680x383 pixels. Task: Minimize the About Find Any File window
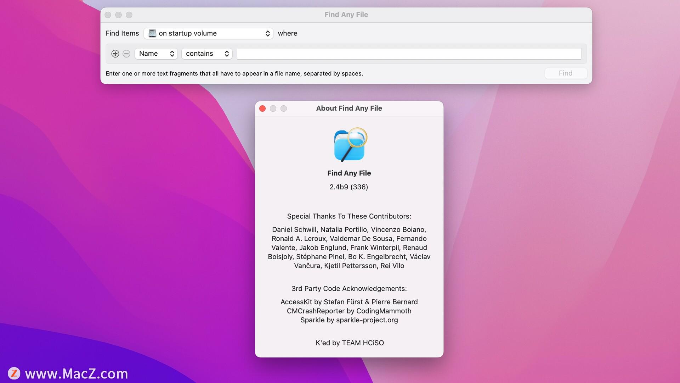[x=273, y=109]
